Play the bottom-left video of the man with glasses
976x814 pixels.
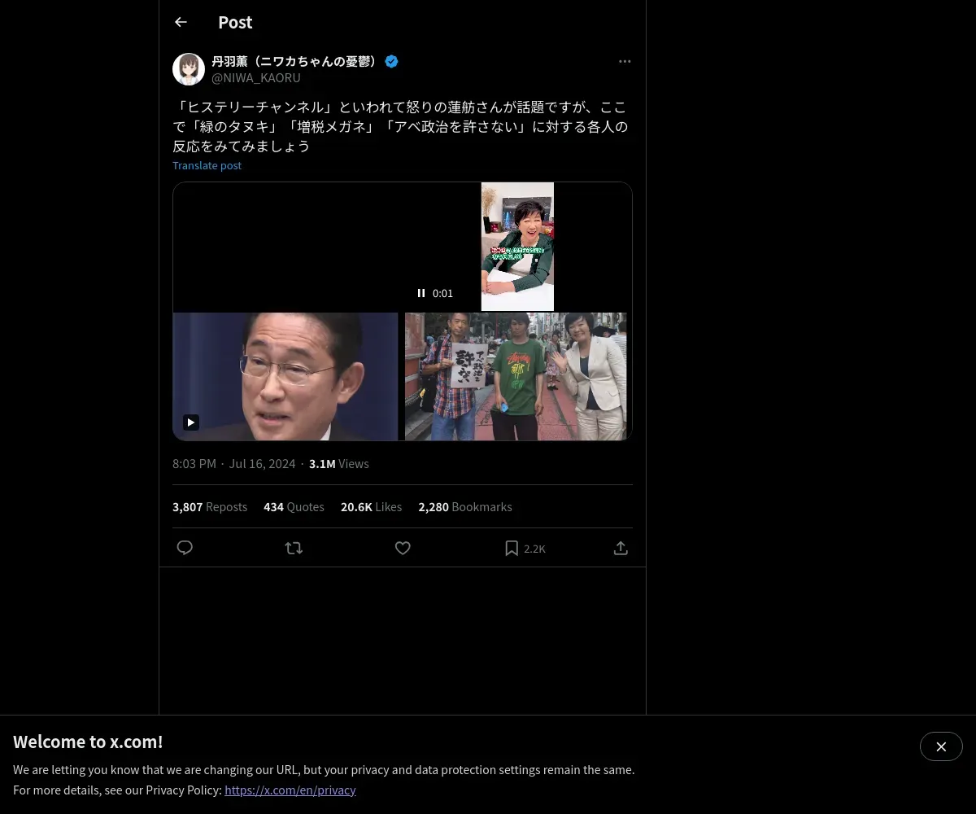coord(191,422)
